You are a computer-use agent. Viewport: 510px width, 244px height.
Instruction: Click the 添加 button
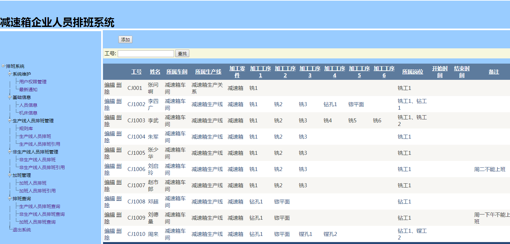pos(125,40)
